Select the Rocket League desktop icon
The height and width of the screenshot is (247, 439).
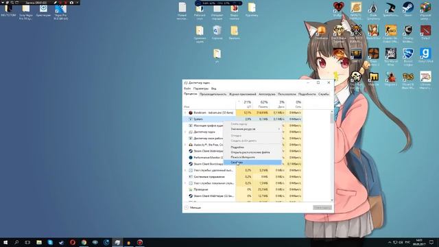pos(408,56)
